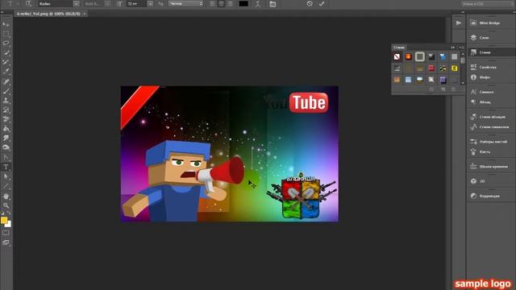Select the Paint Bucket tool

(6, 129)
